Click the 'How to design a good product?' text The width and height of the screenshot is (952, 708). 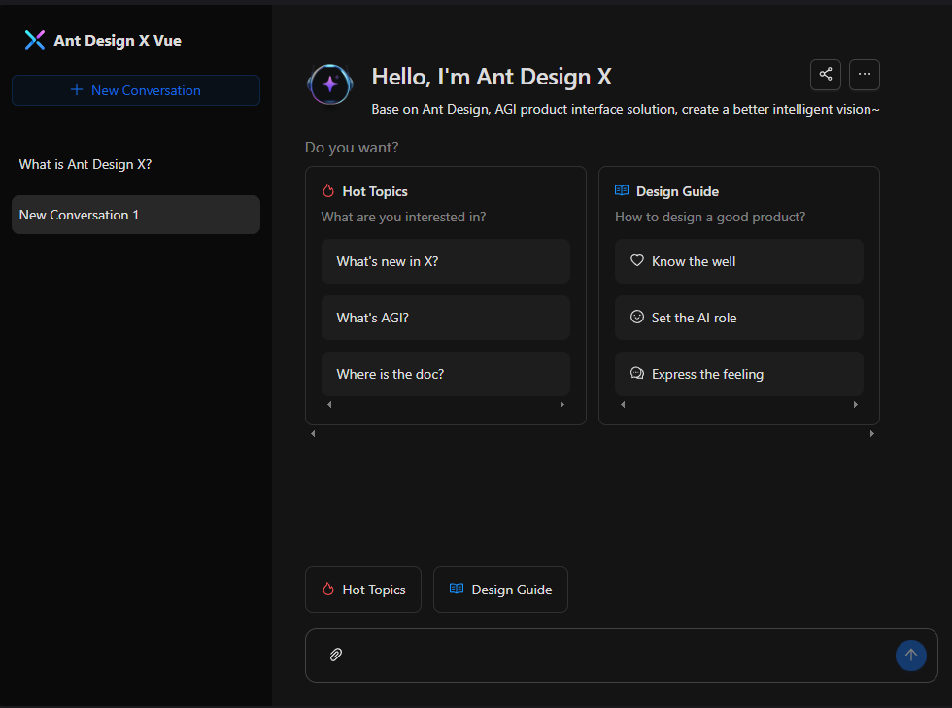pyautogui.click(x=710, y=217)
